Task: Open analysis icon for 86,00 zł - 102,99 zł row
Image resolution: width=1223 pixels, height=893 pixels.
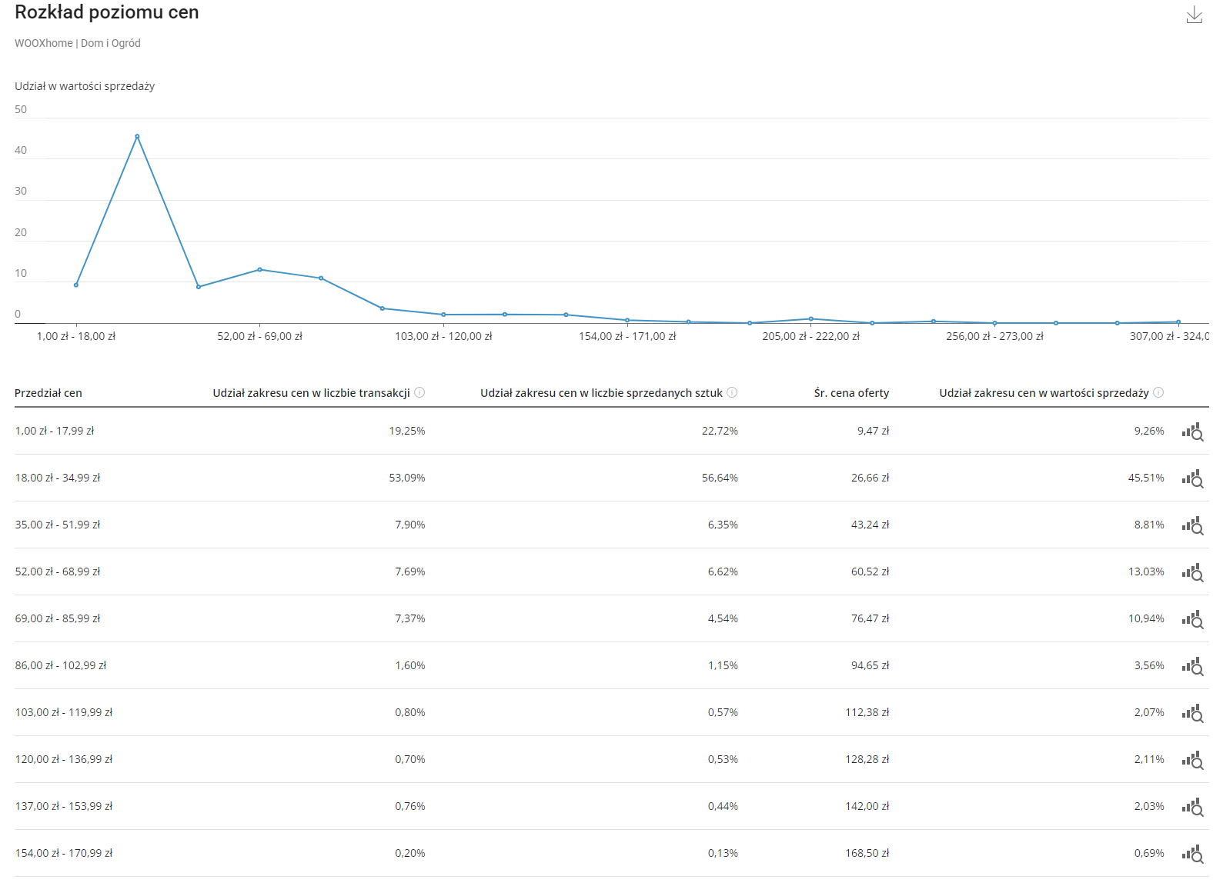Action: pos(1193,666)
